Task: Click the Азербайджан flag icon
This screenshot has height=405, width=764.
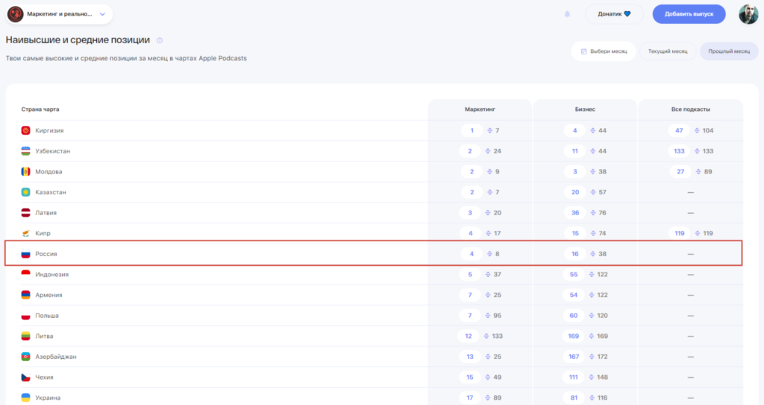Action: pos(26,357)
